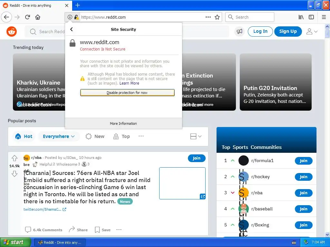
Task: Click the megaphone advertise icon
Action: (239, 32)
